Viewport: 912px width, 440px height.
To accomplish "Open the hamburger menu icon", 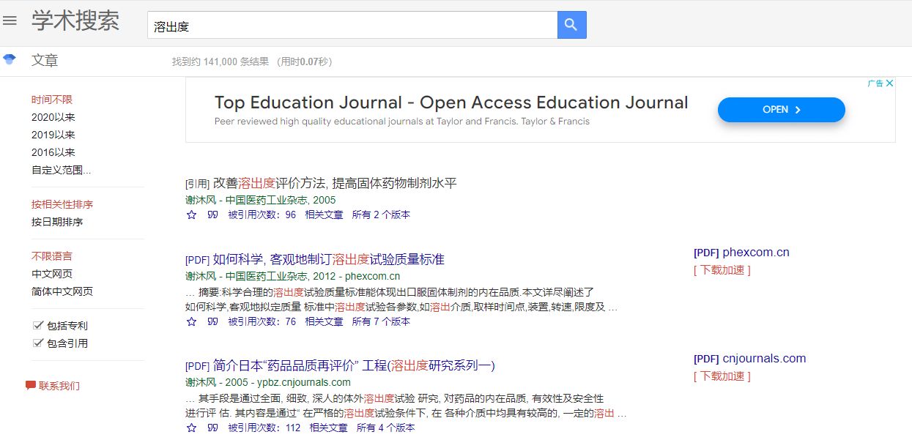I will tap(10, 20).
